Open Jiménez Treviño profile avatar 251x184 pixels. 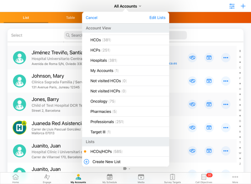[20, 57]
